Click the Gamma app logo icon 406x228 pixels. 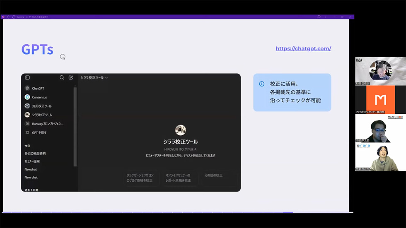[x=3, y=17]
